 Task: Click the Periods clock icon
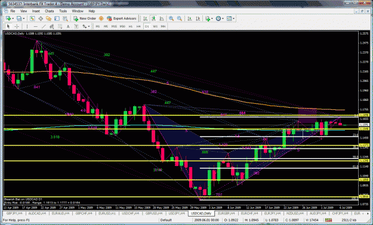(x=218, y=19)
